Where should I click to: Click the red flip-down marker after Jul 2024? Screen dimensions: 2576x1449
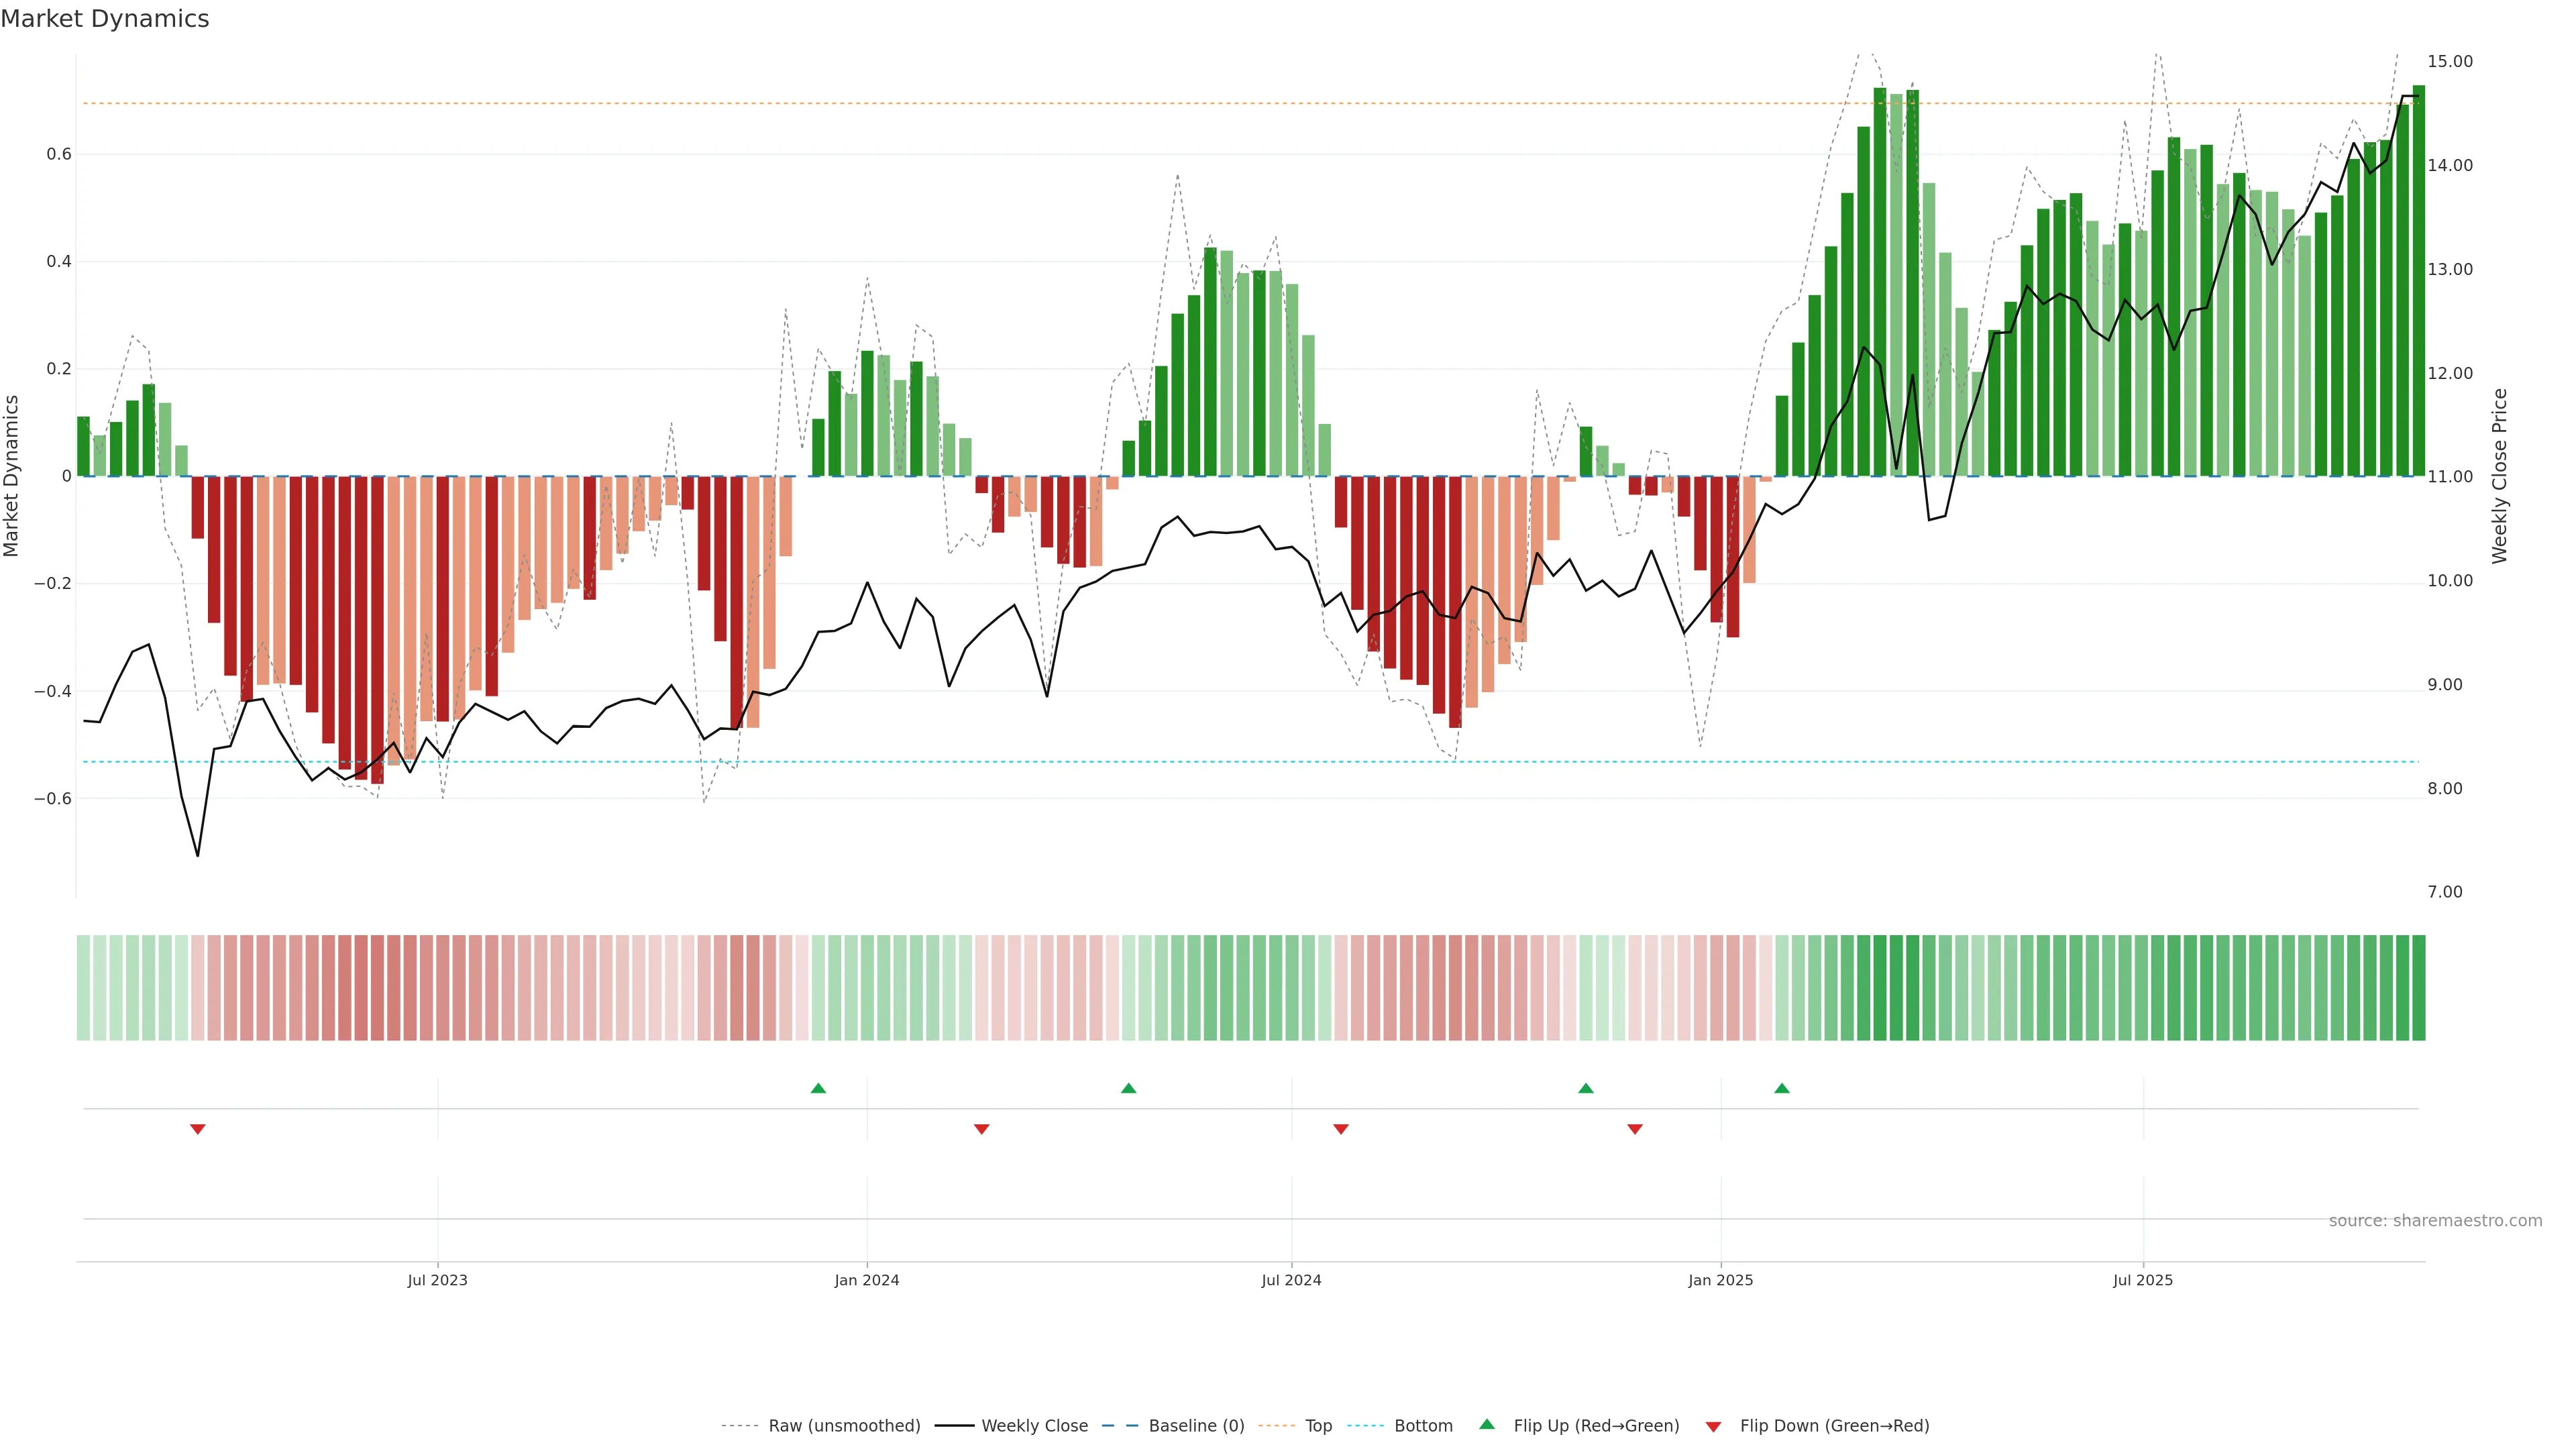(x=1341, y=1129)
